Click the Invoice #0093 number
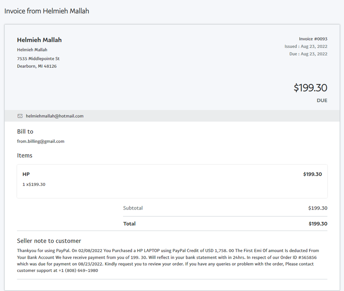The image size is (344, 291). coord(313,39)
